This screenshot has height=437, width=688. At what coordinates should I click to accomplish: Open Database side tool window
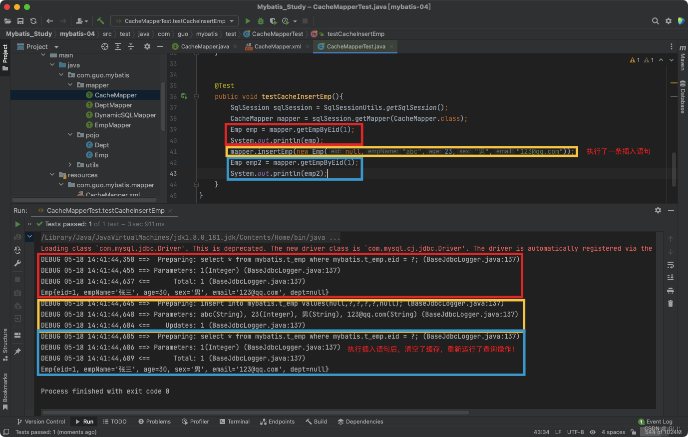coord(683,97)
